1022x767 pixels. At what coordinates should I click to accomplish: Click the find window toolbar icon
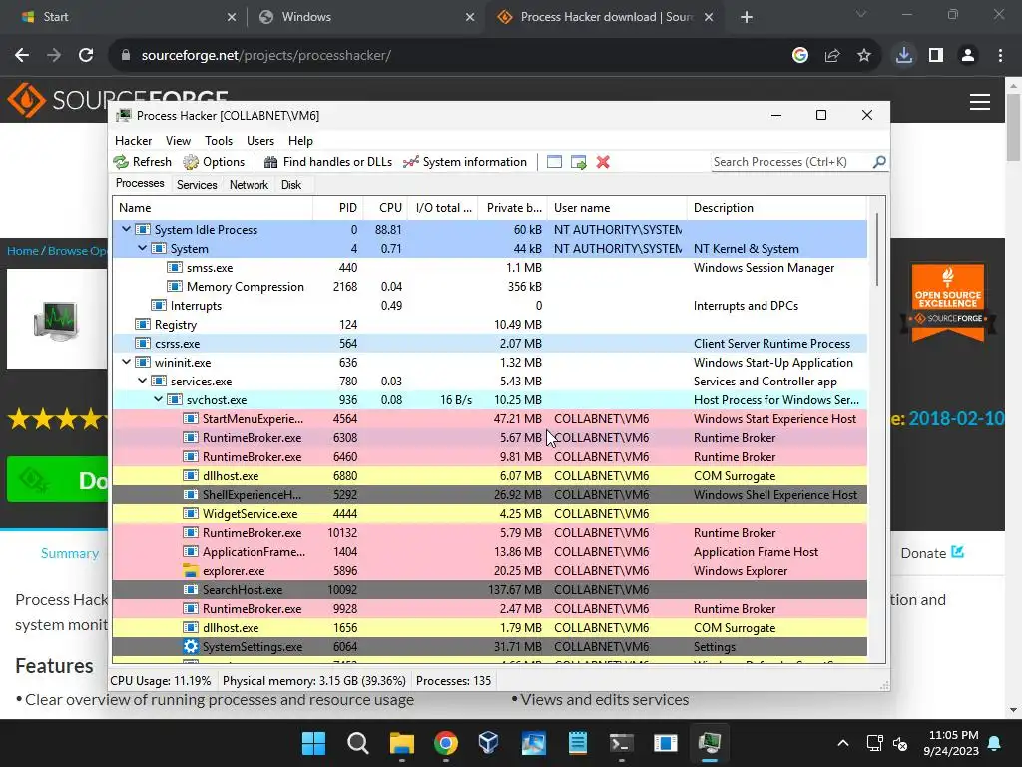pos(554,162)
